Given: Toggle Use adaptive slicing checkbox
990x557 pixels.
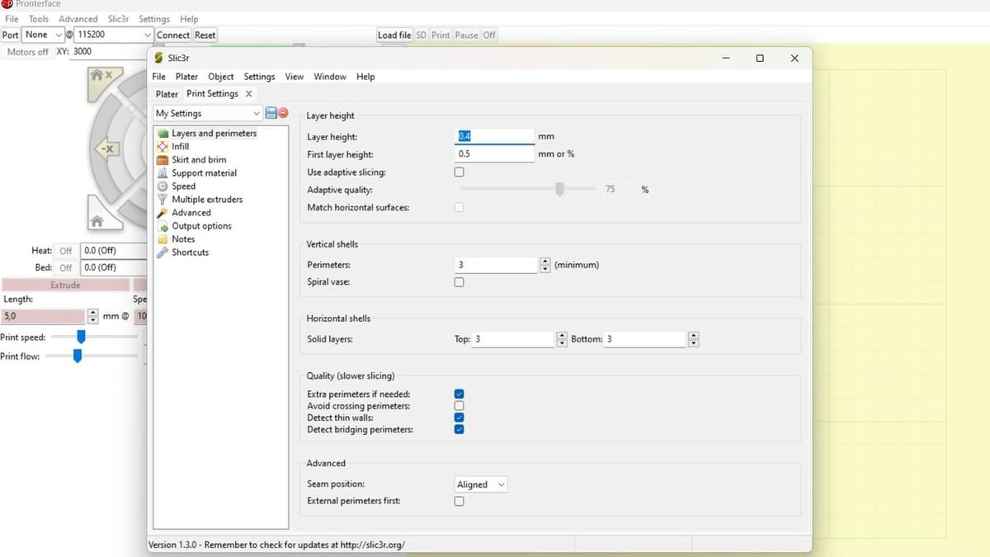Looking at the screenshot, I should 460,172.
